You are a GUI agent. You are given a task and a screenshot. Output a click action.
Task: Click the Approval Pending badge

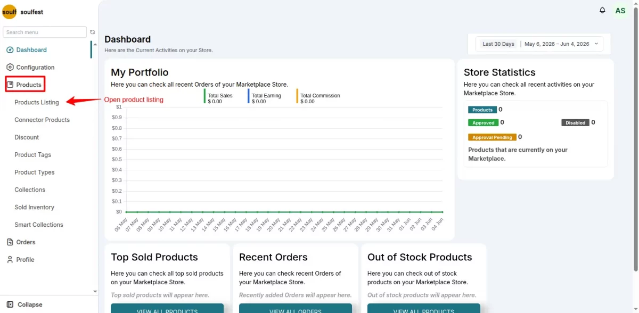pos(492,137)
